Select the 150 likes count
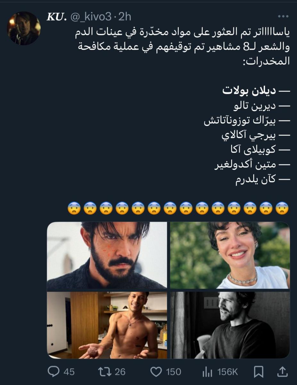Screen dimensions: 297x385 (173, 372)
